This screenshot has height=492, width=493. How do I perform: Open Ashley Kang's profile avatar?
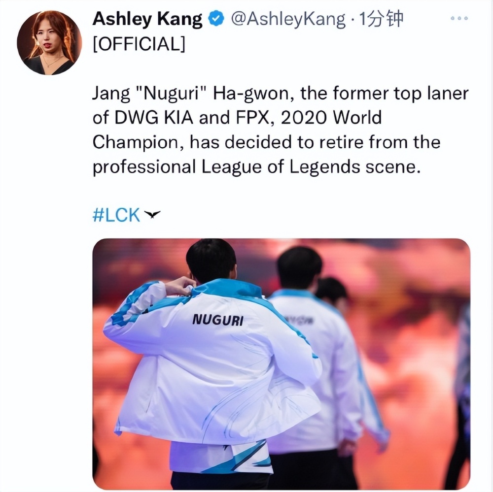click(x=49, y=43)
